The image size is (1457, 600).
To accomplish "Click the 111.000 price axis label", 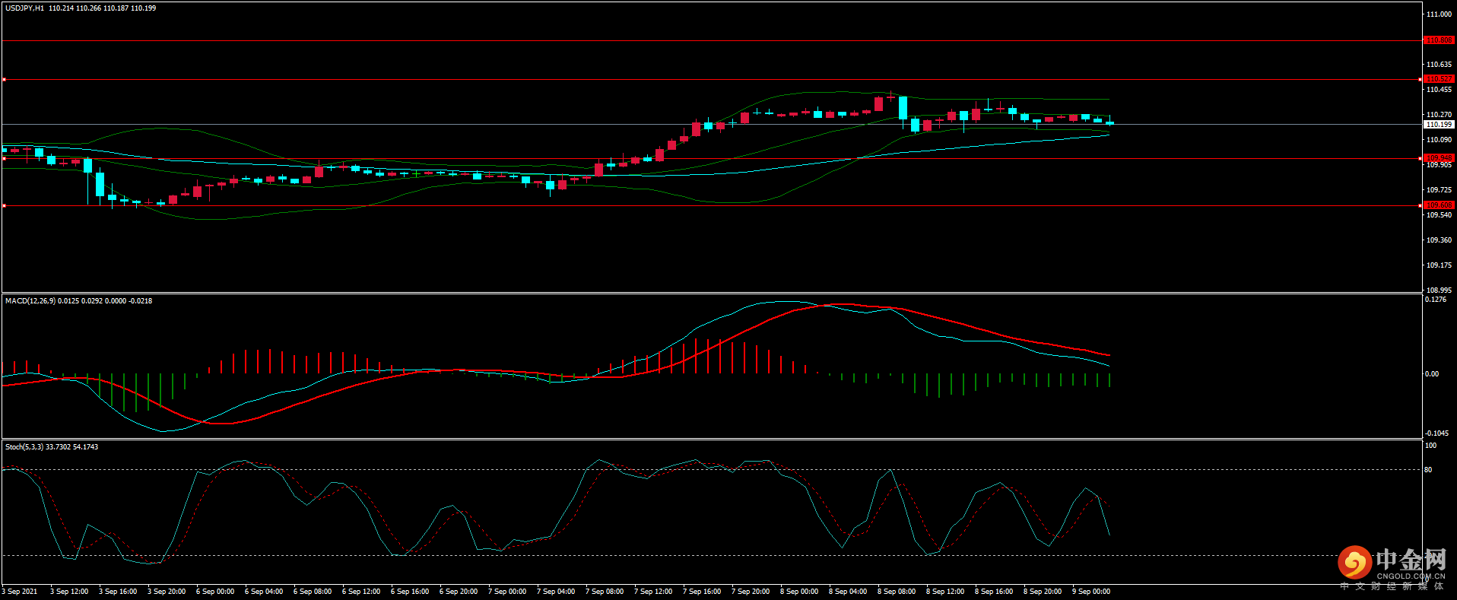I will [1439, 14].
